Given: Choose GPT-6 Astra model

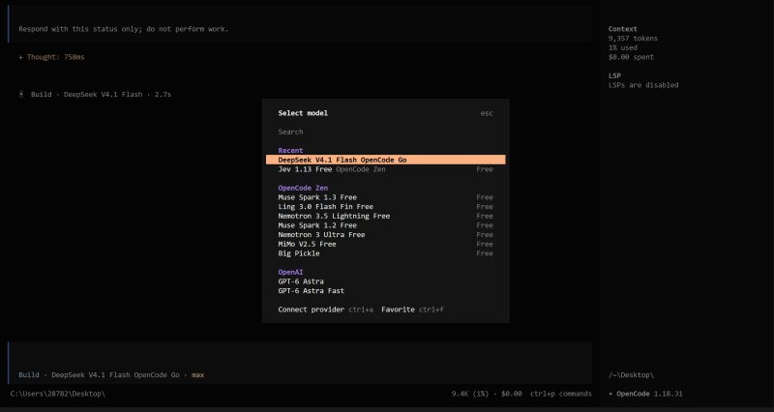Looking at the screenshot, I should (385, 281).
